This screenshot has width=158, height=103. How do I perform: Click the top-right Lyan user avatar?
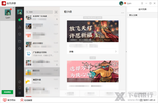point(121,3)
